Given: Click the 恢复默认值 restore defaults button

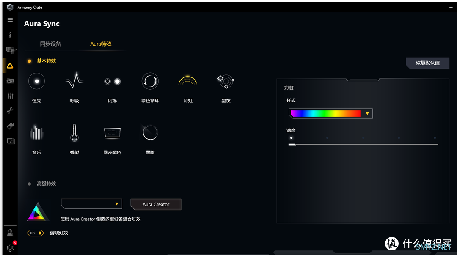Looking at the screenshot, I should click(x=427, y=63).
